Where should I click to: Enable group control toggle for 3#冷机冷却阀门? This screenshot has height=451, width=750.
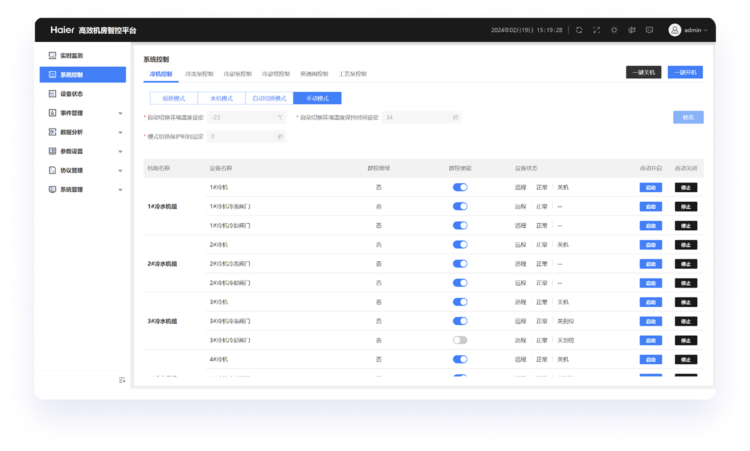point(460,340)
